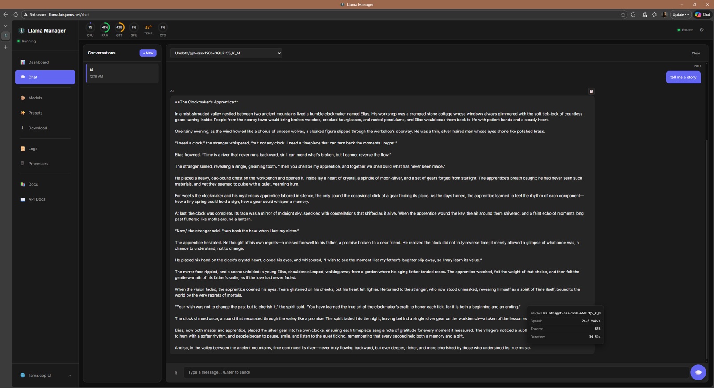714x388 pixels.
Task: Open the settings gear beside Router
Action: tap(702, 30)
